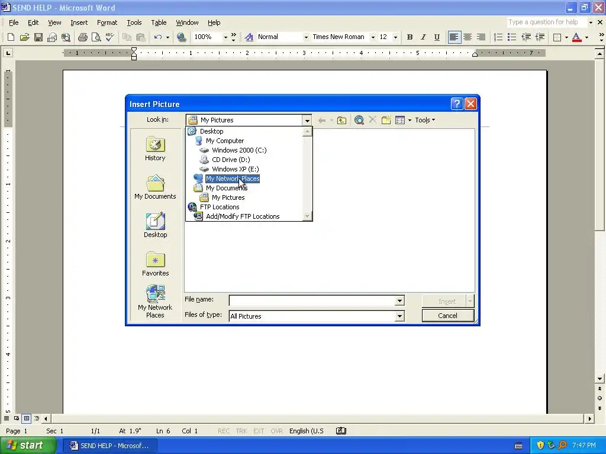Click the Styles and Formatting icon
The width and height of the screenshot is (606, 454).
[x=249, y=37]
